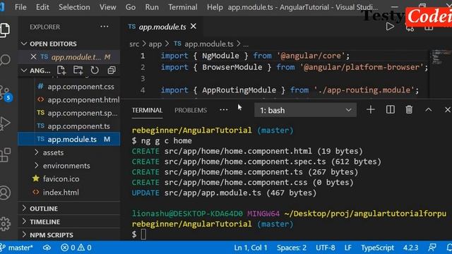Open the Manage gear icon
Viewport: 452px width, 254px height.
pos(5,224)
